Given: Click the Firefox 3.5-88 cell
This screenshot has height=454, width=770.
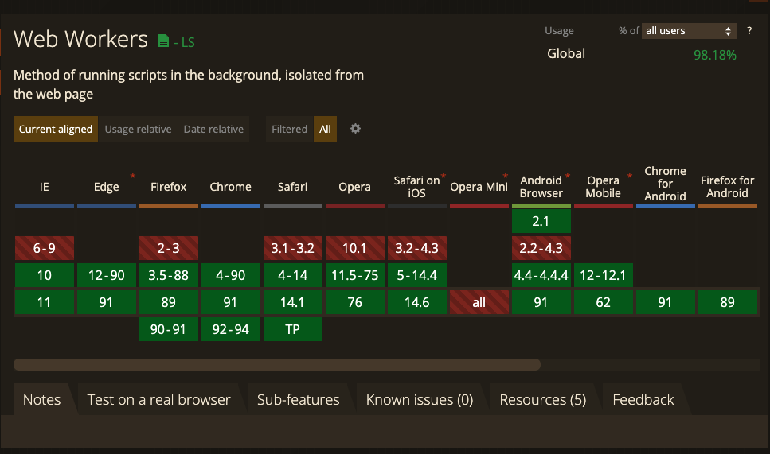Looking at the screenshot, I should (x=169, y=275).
